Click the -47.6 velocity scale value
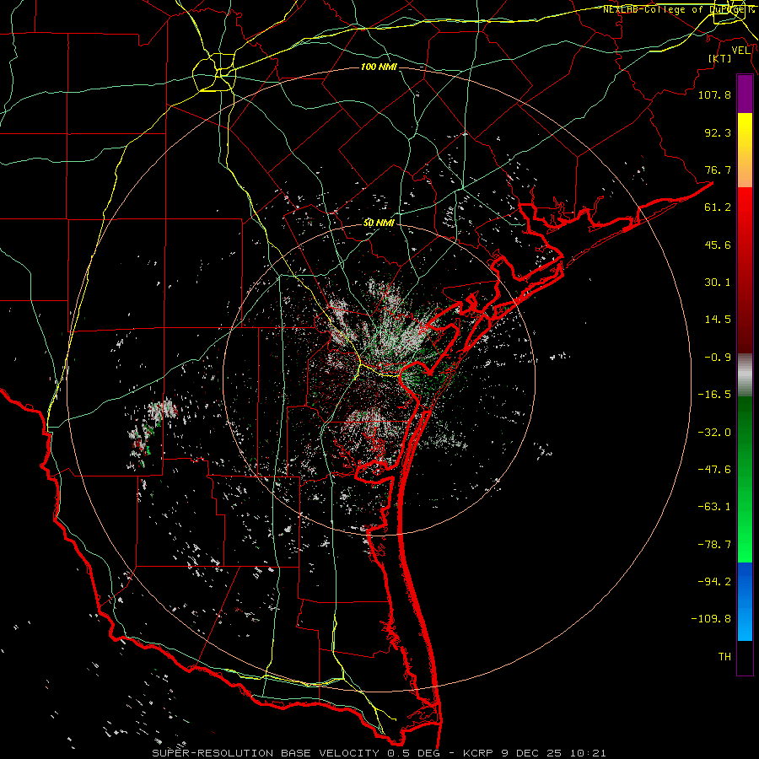 coord(714,470)
